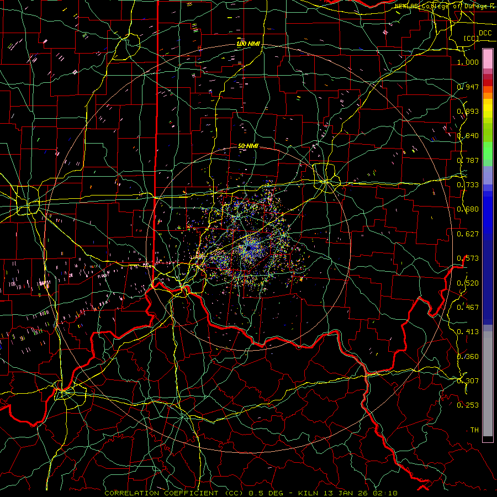Click the [CC] legend unit label
Image resolution: width=497 pixels, height=497 pixels.
tap(472, 38)
